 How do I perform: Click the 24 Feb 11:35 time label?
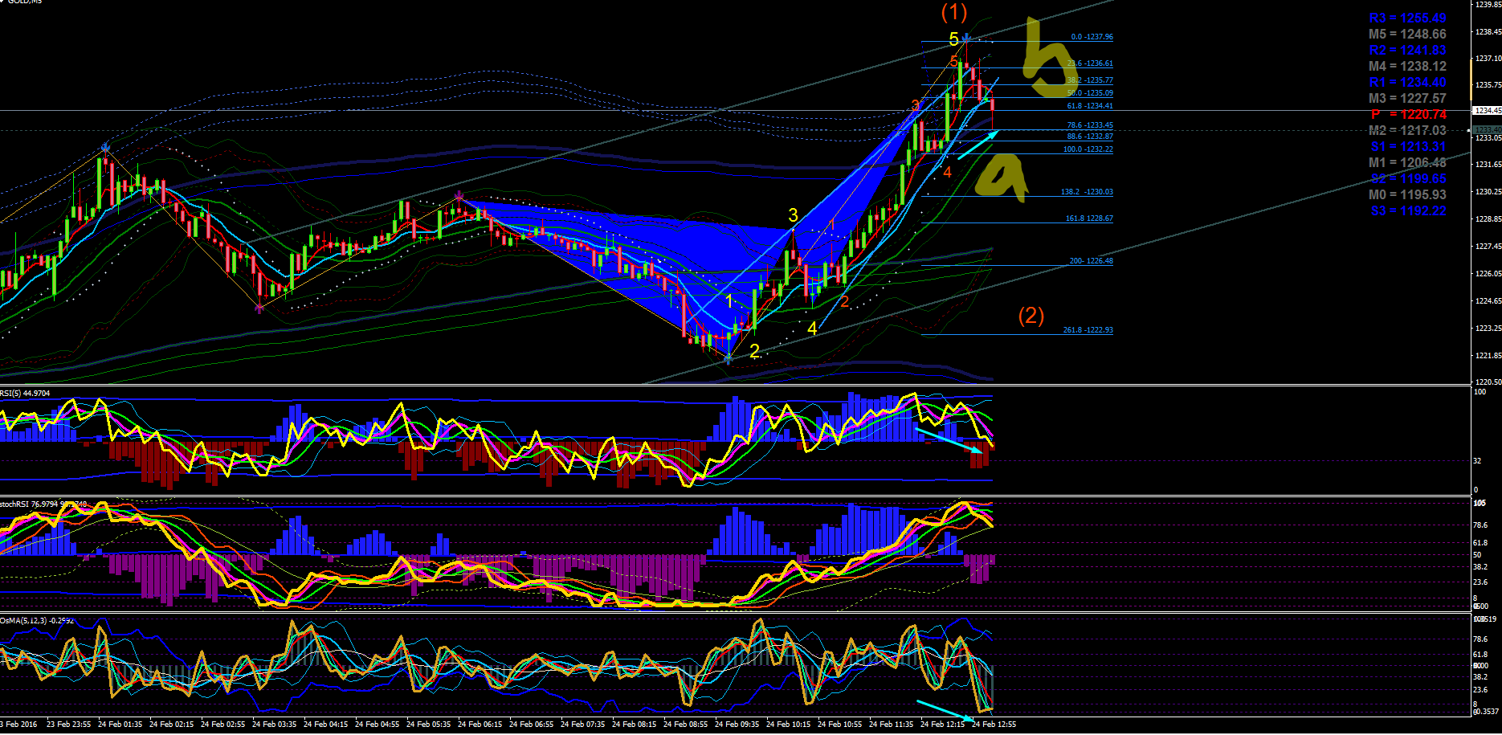tap(892, 725)
